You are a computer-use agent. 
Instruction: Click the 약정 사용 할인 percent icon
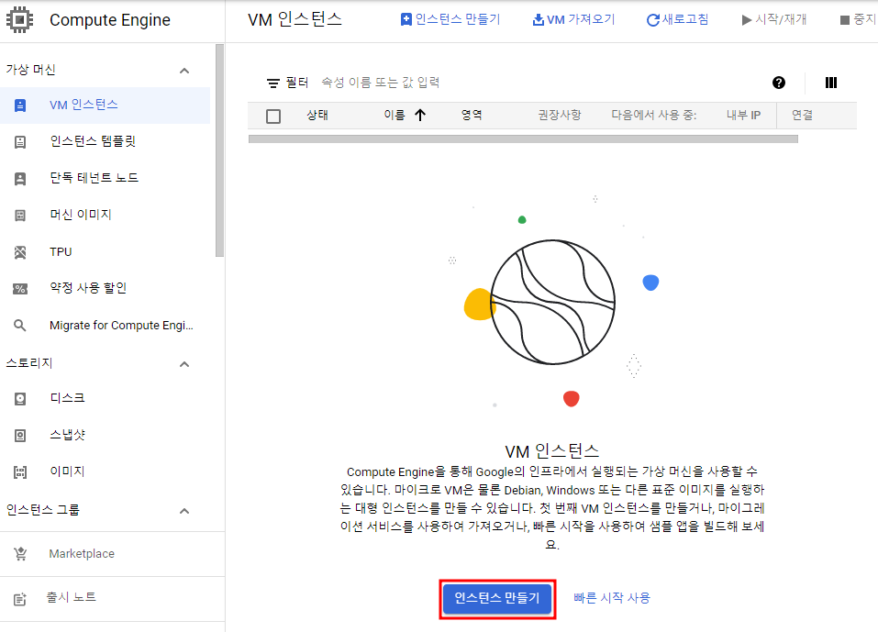(x=20, y=289)
